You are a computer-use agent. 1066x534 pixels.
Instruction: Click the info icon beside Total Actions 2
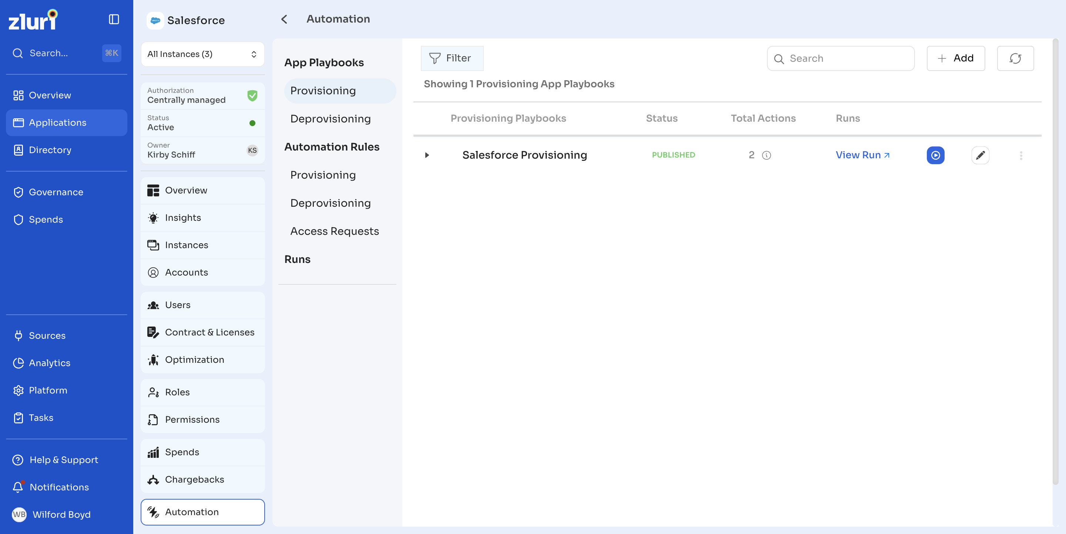point(767,155)
